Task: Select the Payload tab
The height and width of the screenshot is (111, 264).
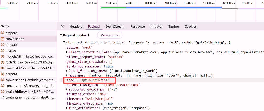Action: (94, 27)
